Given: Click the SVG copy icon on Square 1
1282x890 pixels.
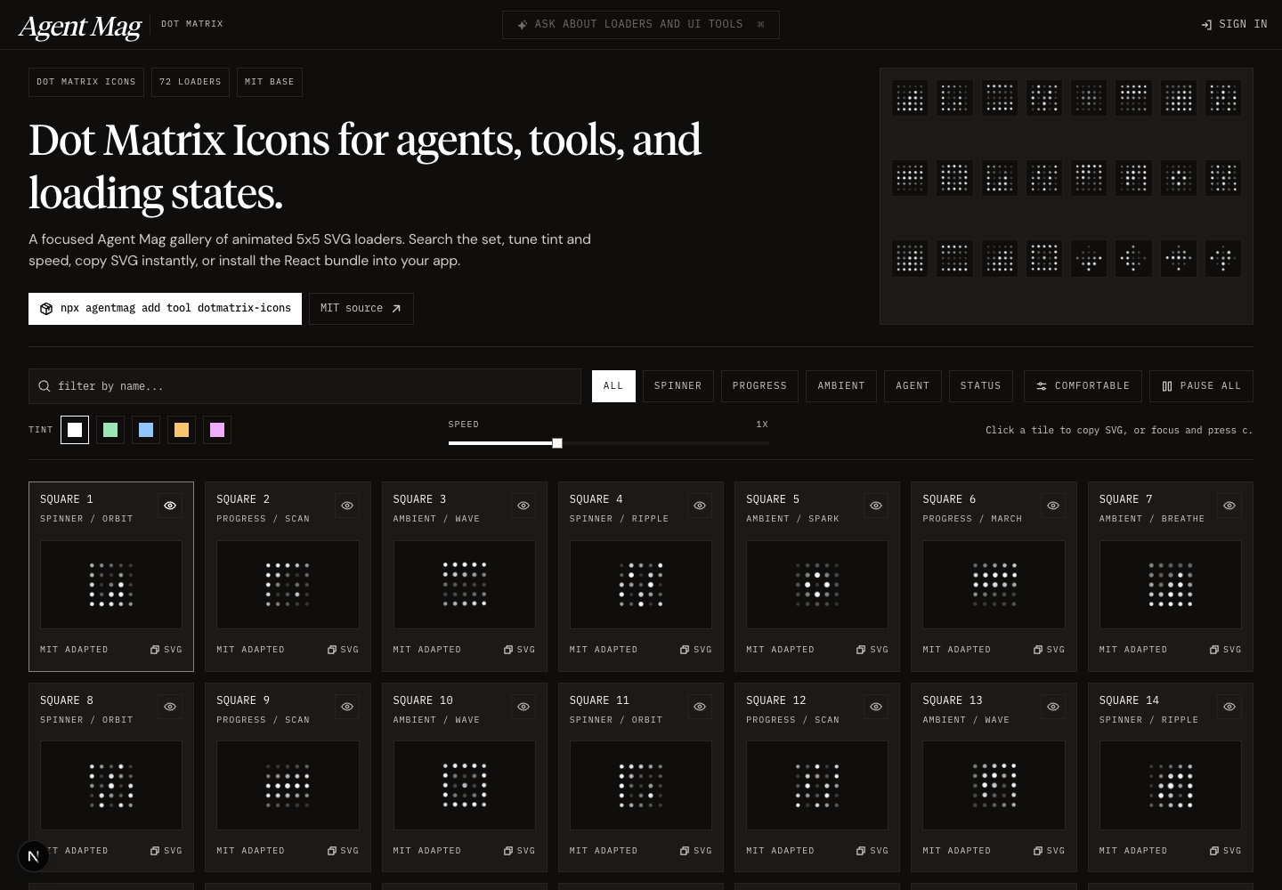Looking at the screenshot, I should 155,650.
